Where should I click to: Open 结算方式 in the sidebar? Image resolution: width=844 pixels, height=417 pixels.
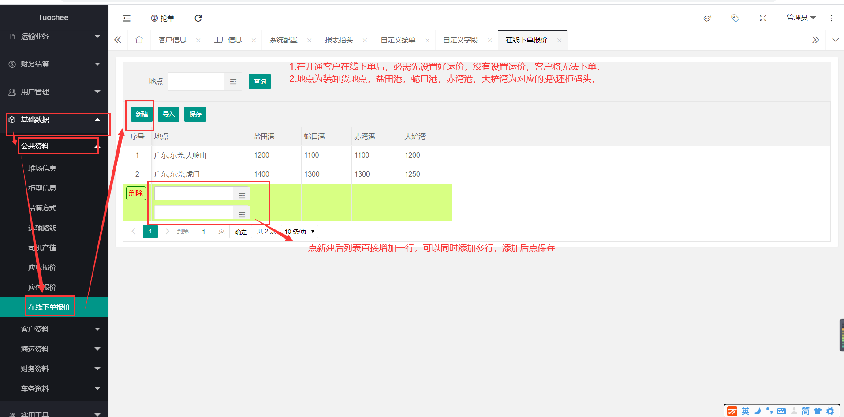coord(42,208)
